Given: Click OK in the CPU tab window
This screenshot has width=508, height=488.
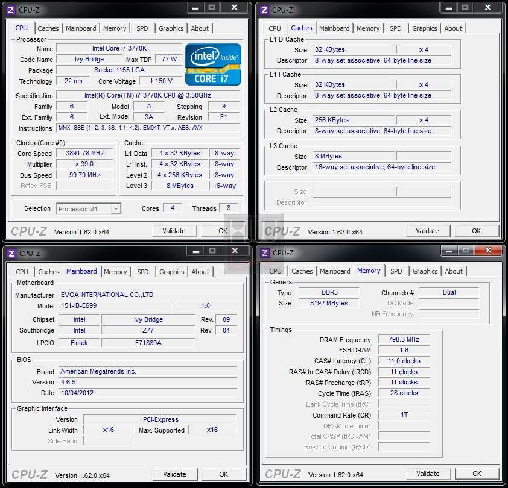Looking at the screenshot, I should (x=223, y=231).
